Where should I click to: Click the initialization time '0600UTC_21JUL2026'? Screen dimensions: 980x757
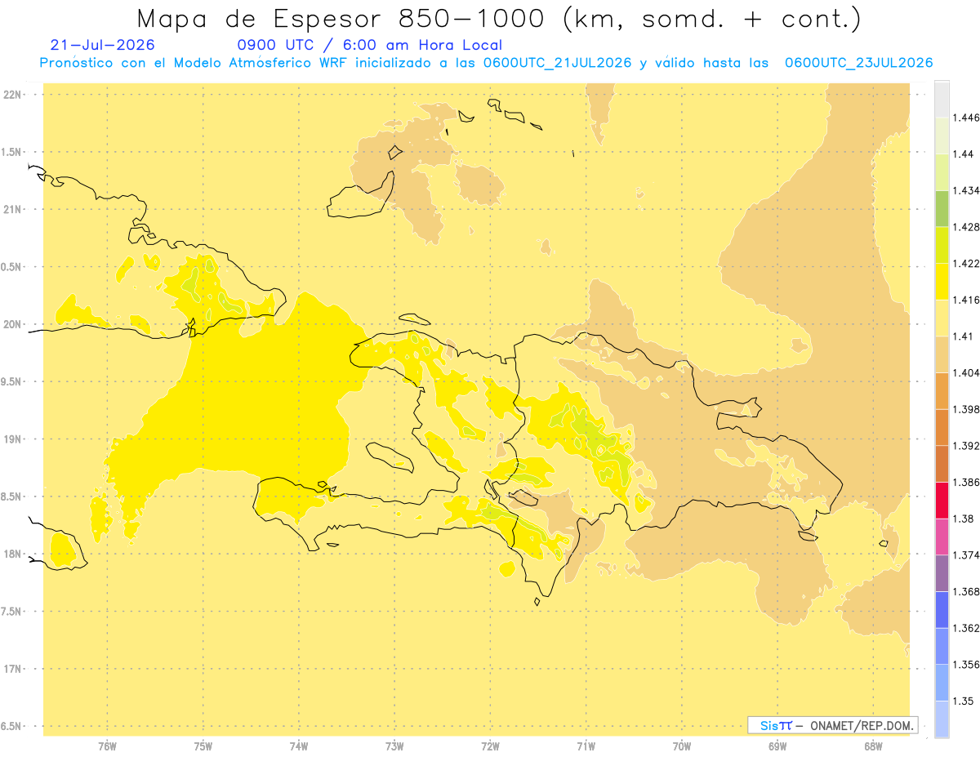(x=557, y=63)
